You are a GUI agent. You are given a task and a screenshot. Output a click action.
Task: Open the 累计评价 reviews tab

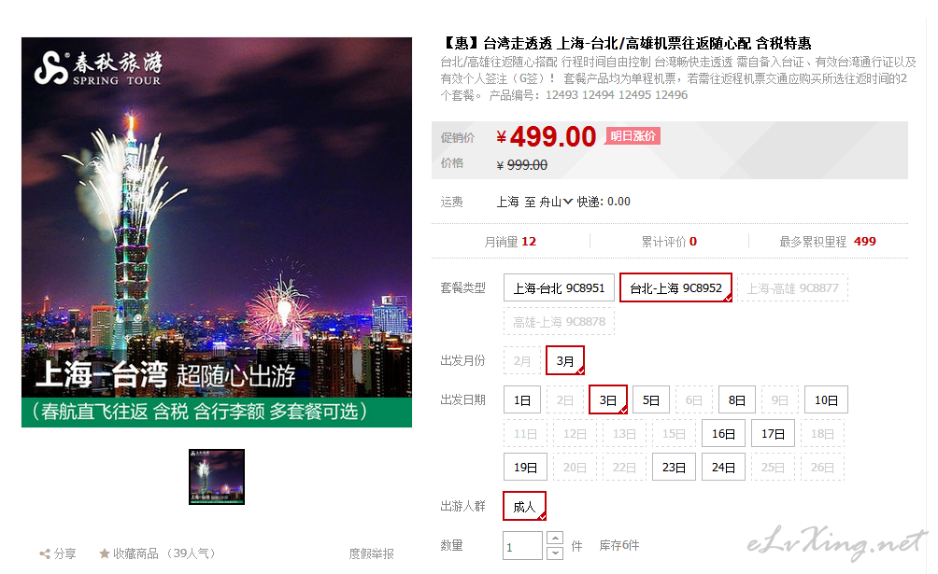coord(669,242)
